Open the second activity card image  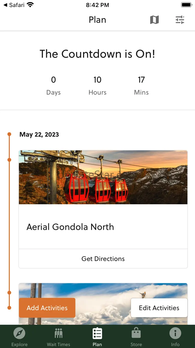pos(103,291)
